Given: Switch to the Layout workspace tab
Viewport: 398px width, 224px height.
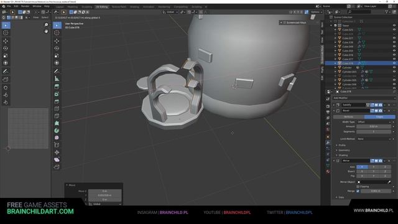Looking at the screenshot, I should click(x=60, y=7).
